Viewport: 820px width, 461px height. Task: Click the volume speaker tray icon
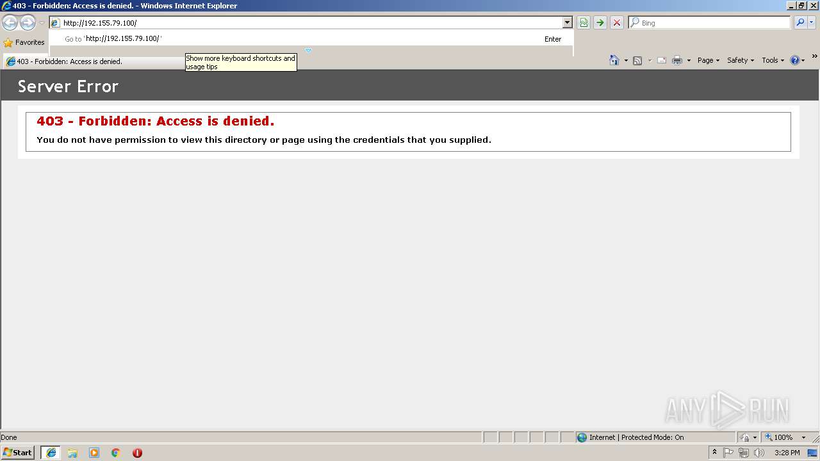(x=759, y=453)
